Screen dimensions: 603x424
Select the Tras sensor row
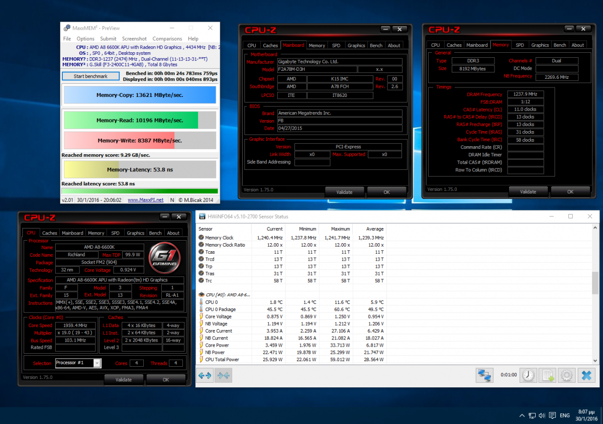(x=291, y=273)
